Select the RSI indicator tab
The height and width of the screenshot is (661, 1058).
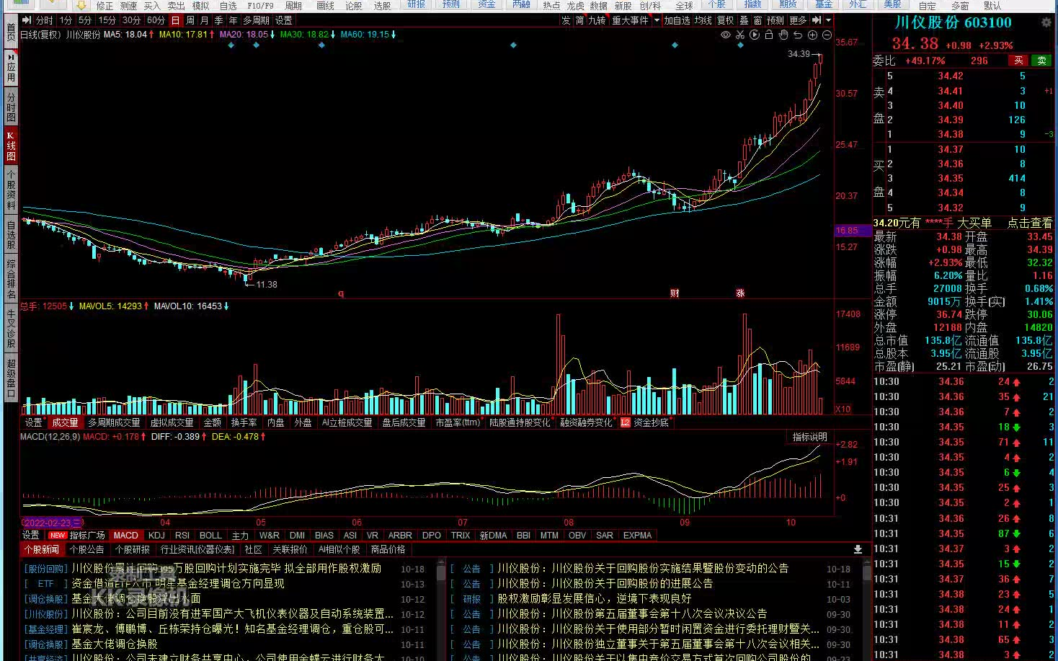[x=182, y=535]
